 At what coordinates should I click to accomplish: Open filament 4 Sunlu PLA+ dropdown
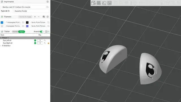[x=38, y=26]
